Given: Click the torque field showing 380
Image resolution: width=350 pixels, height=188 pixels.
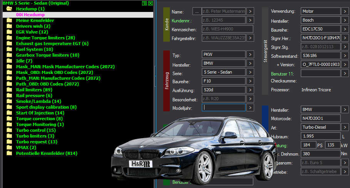Looking at the screenshot, I should (320, 154).
